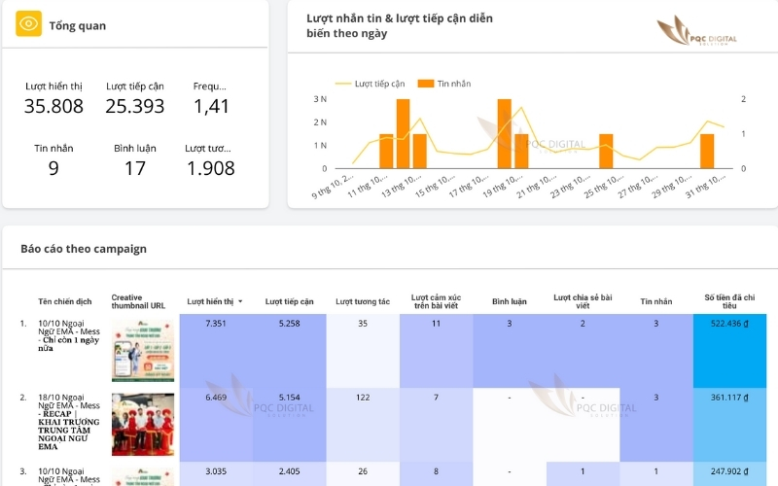Click the 'Tổng quan' panel title
Viewport: 778px width, 486px height.
click(x=78, y=25)
